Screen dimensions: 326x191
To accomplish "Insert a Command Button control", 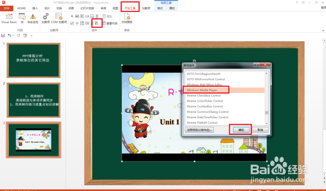I will pyautogui.click(x=87, y=16).
